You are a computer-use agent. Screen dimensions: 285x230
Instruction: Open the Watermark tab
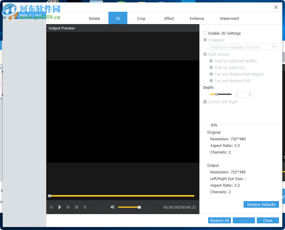[229, 18]
